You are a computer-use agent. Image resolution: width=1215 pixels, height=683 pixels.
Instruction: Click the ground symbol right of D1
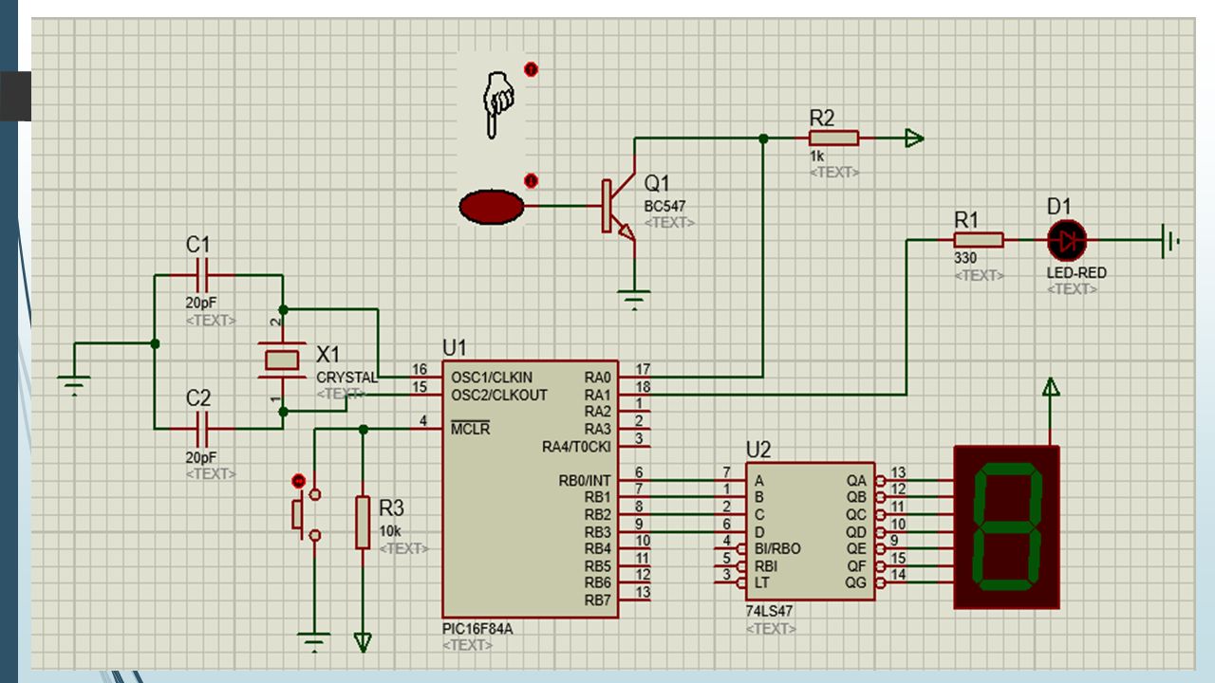[1169, 241]
